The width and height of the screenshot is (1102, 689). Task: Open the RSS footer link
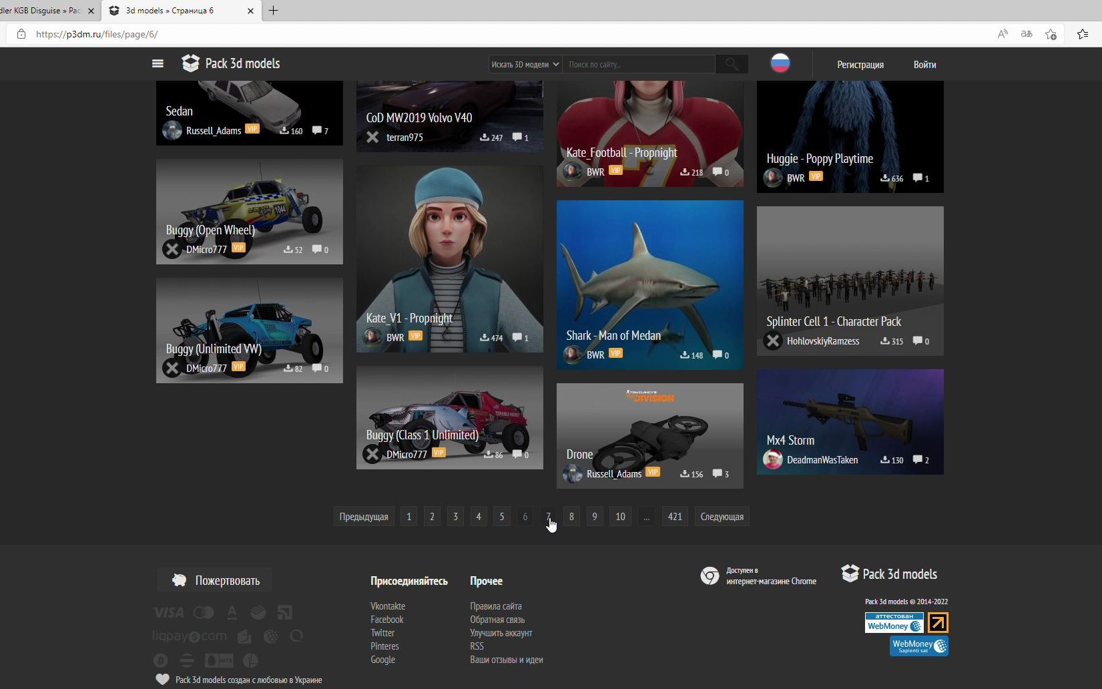click(x=477, y=646)
